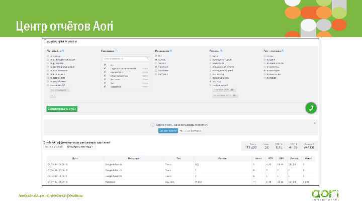Open help icon beside Период heading

[x=221, y=51]
